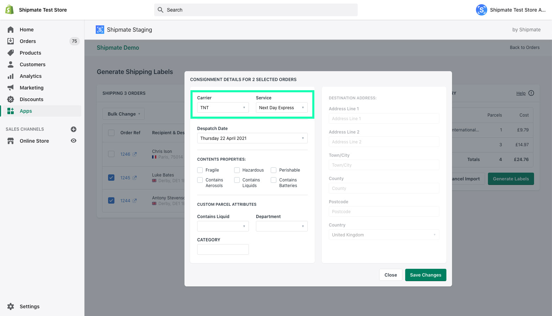552x316 pixels.
Task: Click the Analytics bar chart icon
Action: tap(11, 76)
